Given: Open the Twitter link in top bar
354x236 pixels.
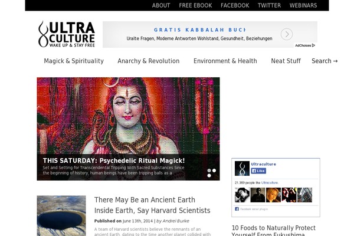Looking at the screenshot, I should 269,5.
